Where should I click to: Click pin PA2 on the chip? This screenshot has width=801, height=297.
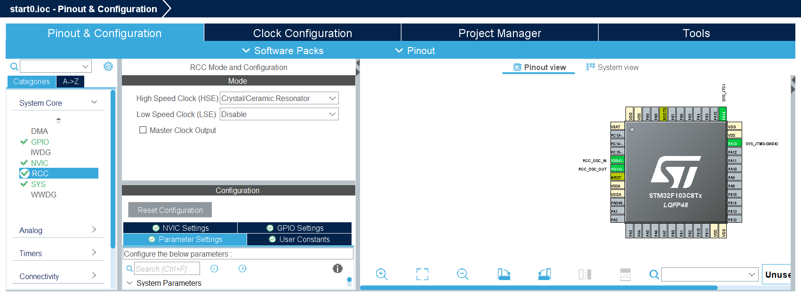coord(617,219)
